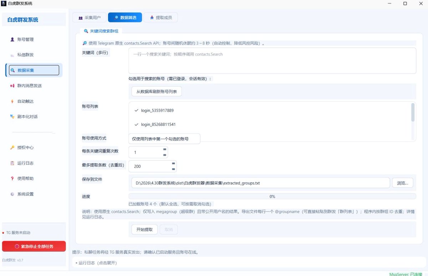Click the 账号管理 person icon
Screen dimensions: 428x276
click(12, 39)
